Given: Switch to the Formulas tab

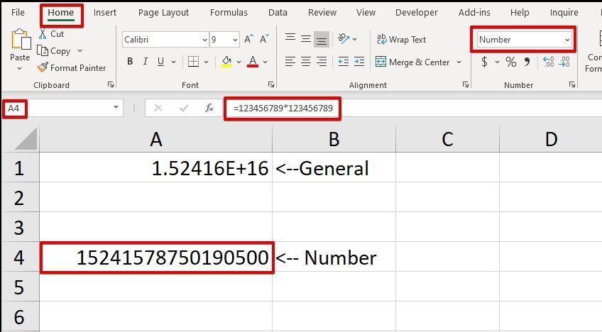Looking at the screenshot, I should [229, 12].
